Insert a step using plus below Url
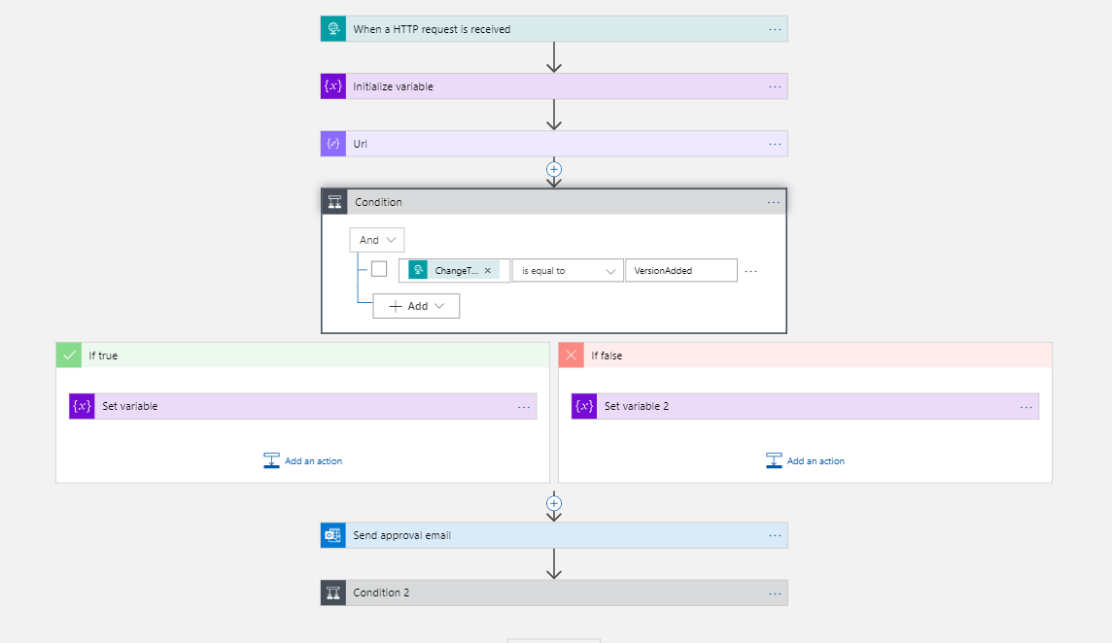 click(x=554, y=169)
